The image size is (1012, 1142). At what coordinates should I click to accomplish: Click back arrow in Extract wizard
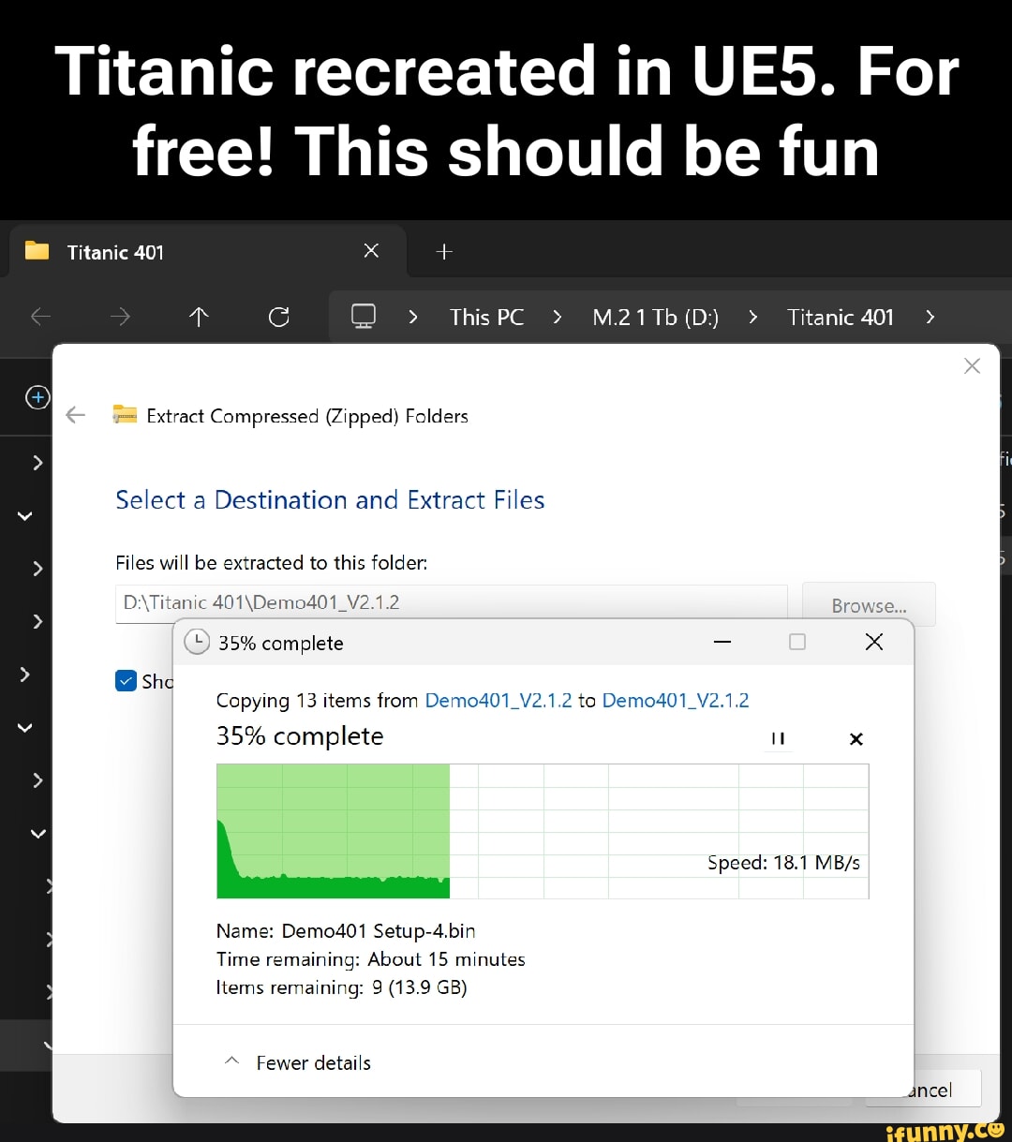(76, 416)
